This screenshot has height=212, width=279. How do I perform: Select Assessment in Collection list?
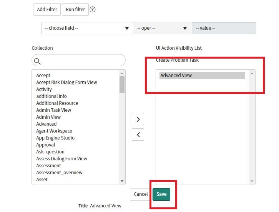(x=48, y=166)
